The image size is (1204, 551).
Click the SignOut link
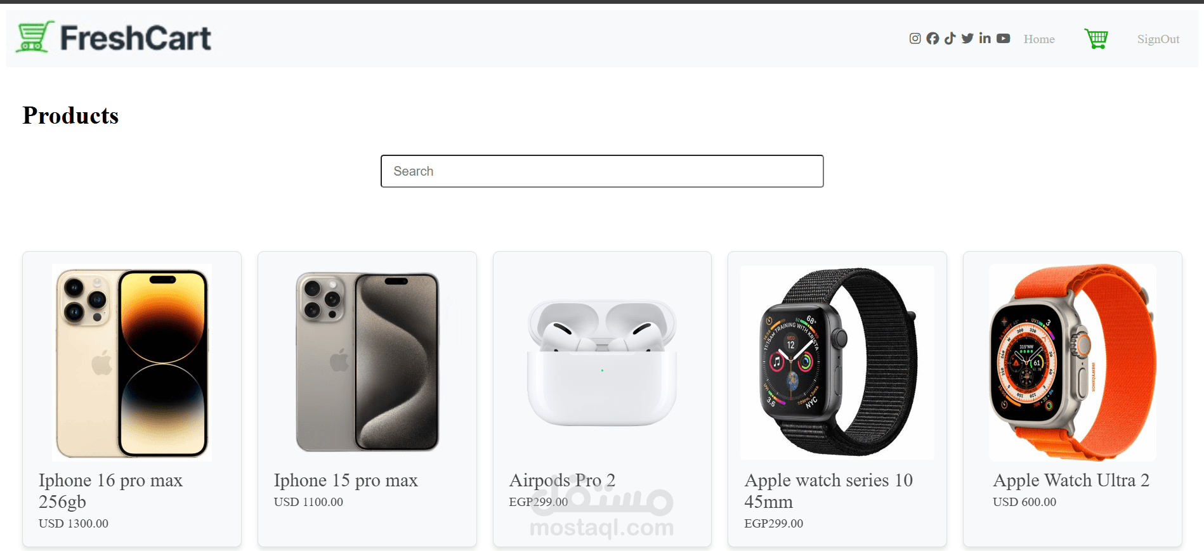(1158, 39)
